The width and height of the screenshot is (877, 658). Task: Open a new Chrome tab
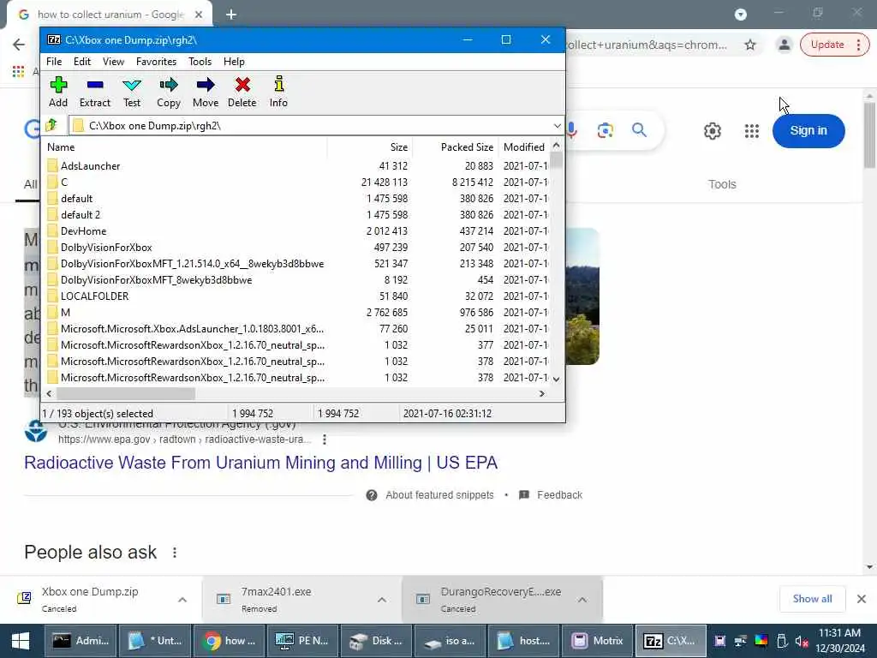(231, 15)
